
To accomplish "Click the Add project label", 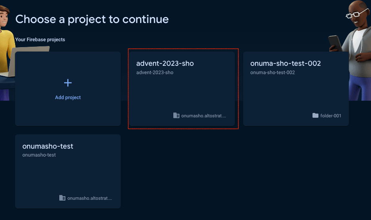I will pos(68,98).
